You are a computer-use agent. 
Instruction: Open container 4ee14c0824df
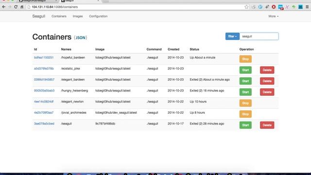(x=44, y=102)
